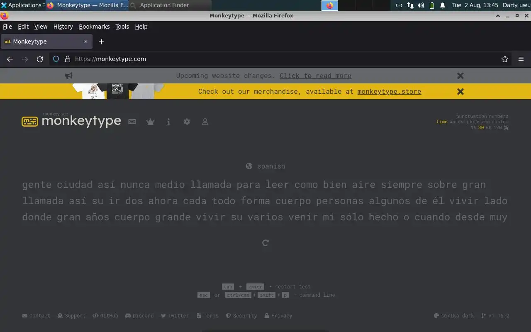The width and height of the screenshot is (531, 332).
Task: Open the History menu
Action: (63, 27)
